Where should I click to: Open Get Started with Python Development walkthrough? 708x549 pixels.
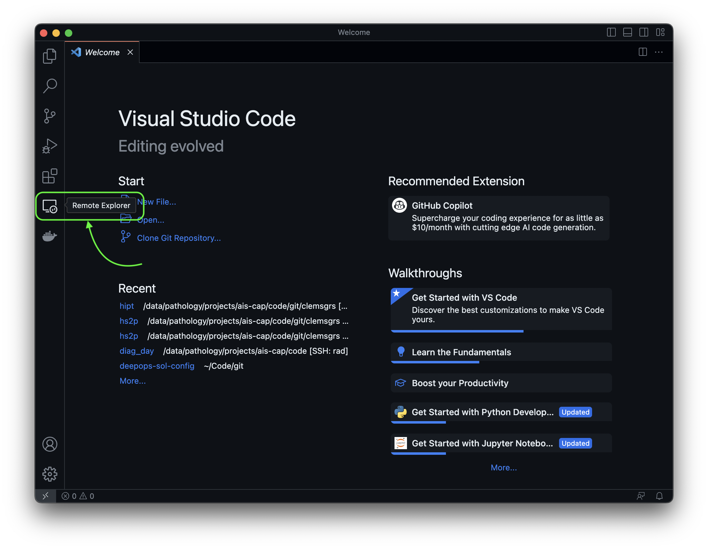coord(501,412)
